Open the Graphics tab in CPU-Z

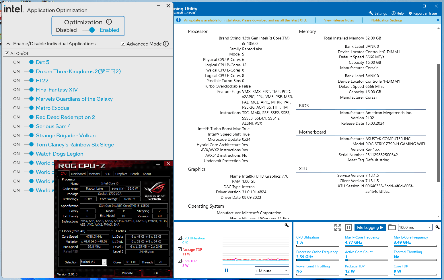[121, 174]
